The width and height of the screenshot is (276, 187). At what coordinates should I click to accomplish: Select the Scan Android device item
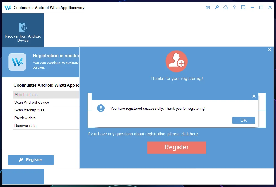[x=46, y=102]
